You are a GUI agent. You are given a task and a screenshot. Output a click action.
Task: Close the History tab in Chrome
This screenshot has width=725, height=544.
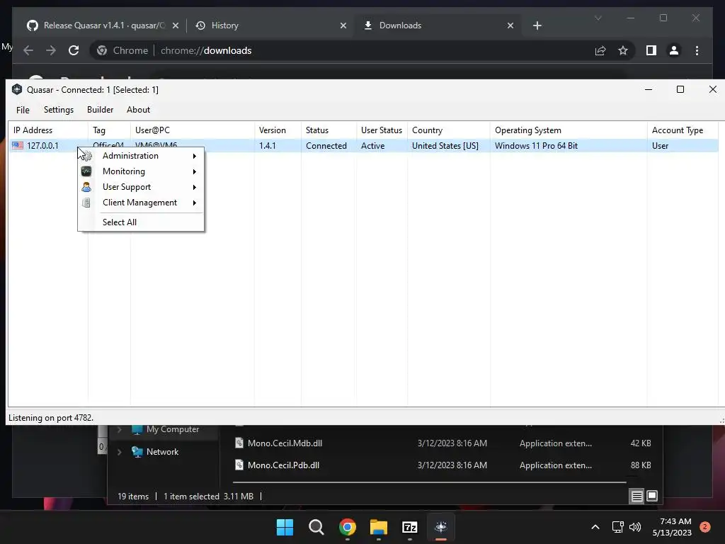[x=343, y=26]
